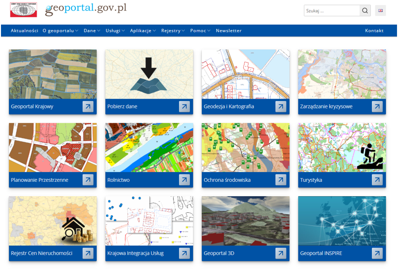Follow the Geoportal INSPIRE link text

(321, 253)
